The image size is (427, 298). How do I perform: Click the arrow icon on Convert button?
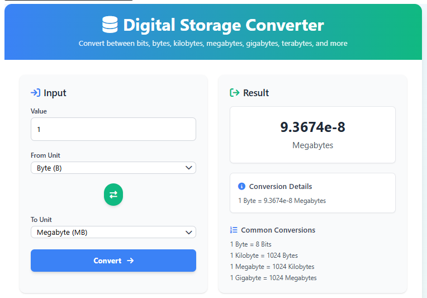[130, 261]
